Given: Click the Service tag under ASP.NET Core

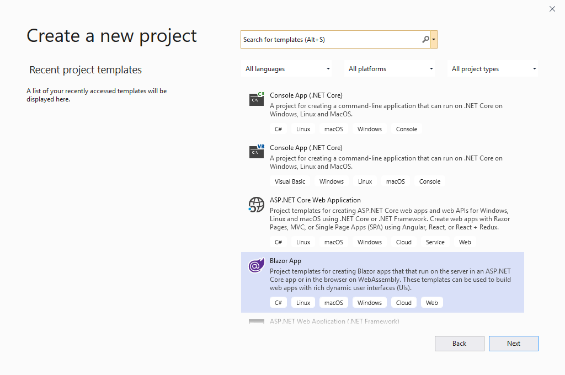Looking at the screenshot, I should click(435, 242).
